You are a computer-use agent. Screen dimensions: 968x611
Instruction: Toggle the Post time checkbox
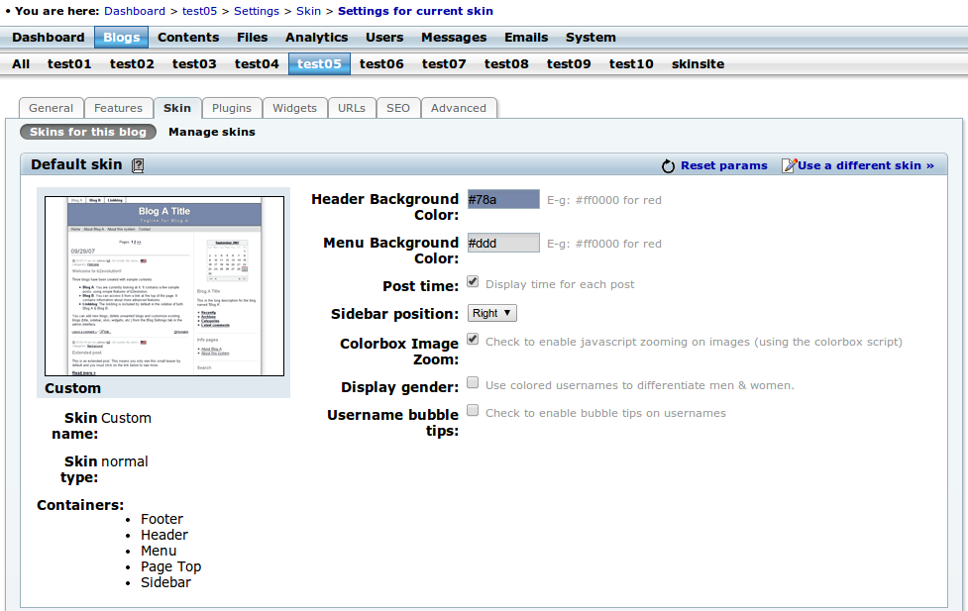(x=473, y=282)
